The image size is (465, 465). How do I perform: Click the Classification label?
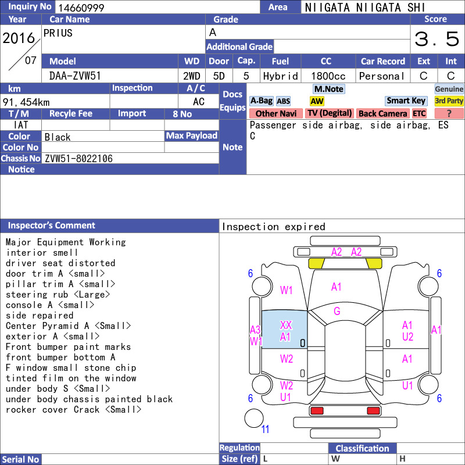(362, 448)
